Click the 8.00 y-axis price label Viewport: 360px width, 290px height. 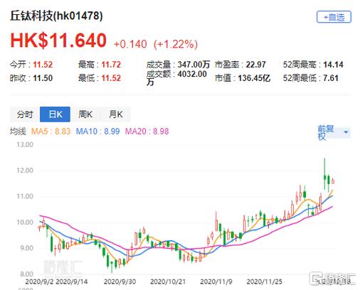pos(26,274)
